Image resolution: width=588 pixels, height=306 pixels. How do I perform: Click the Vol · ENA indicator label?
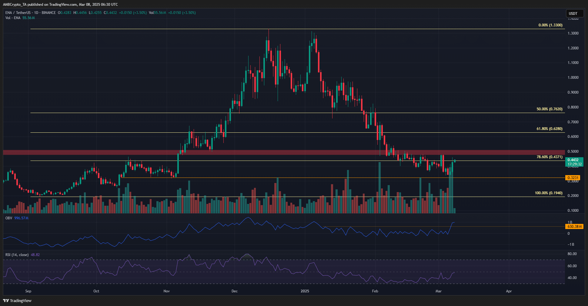tap(13, 18)
